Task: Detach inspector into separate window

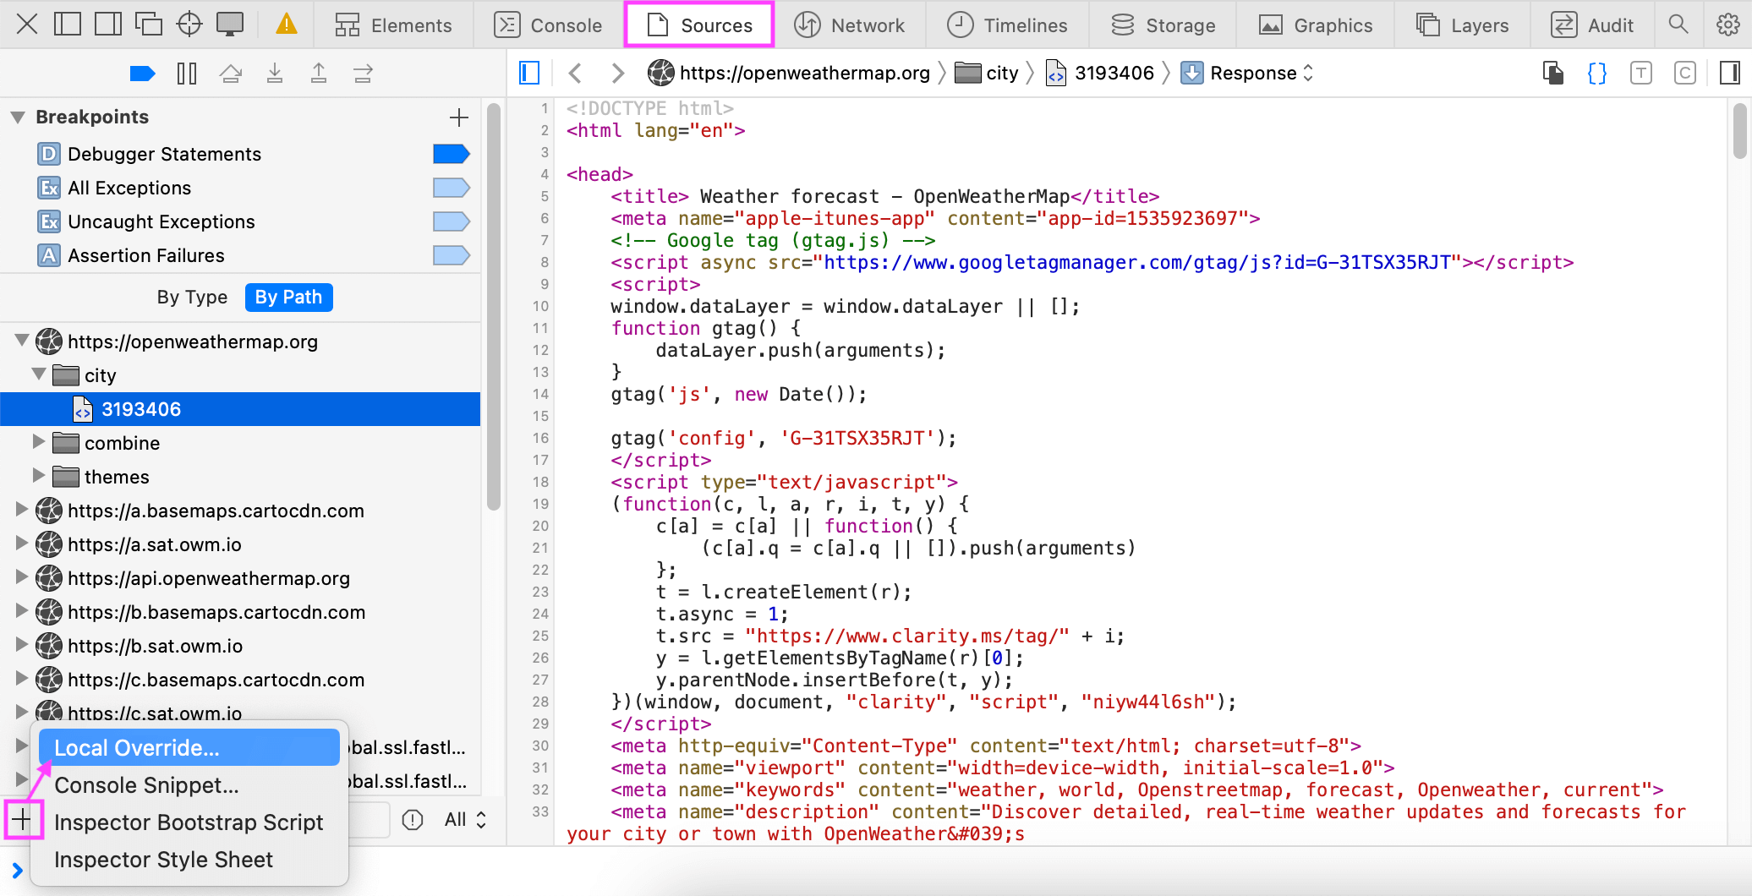Action: [x=149, y=25]
